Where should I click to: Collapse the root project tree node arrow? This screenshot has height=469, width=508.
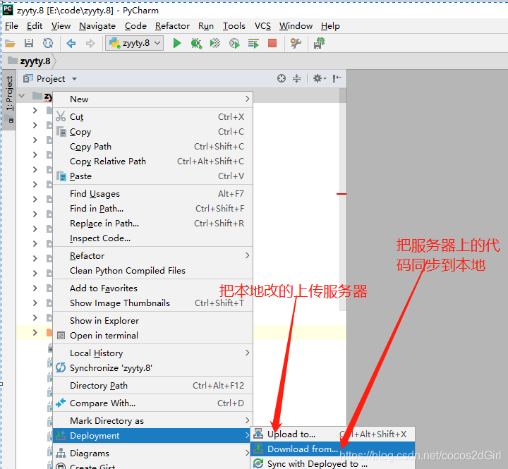[22, 96]
